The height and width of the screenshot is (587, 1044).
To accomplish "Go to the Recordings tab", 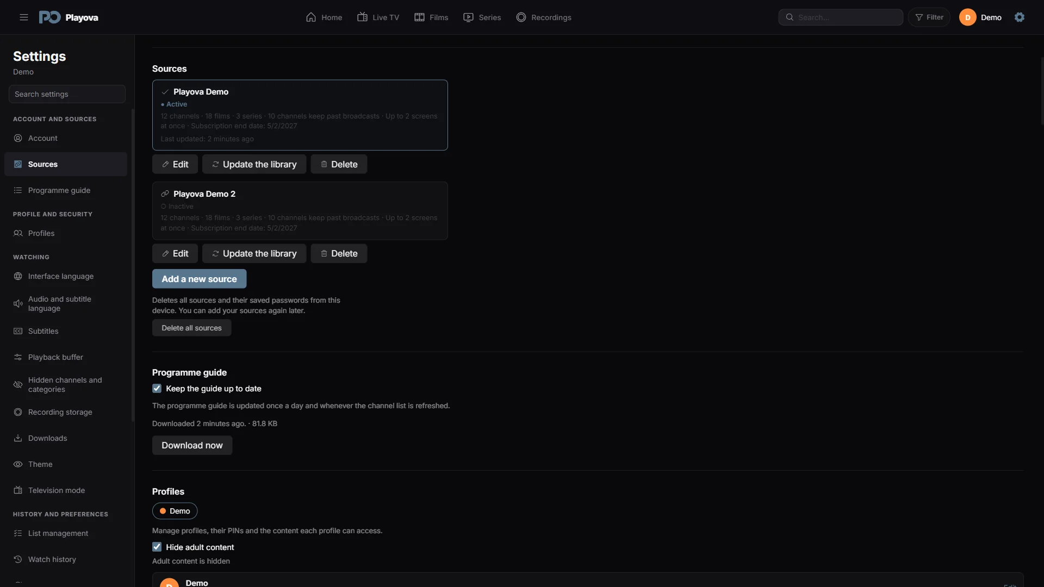I will [x=544, y=17].
